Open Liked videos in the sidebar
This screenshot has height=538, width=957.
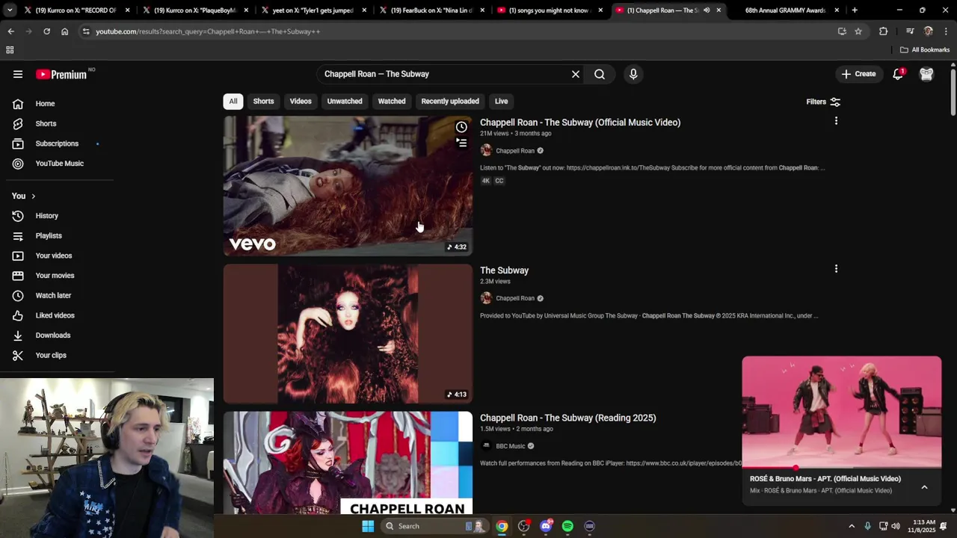click(x=55, y=315)
